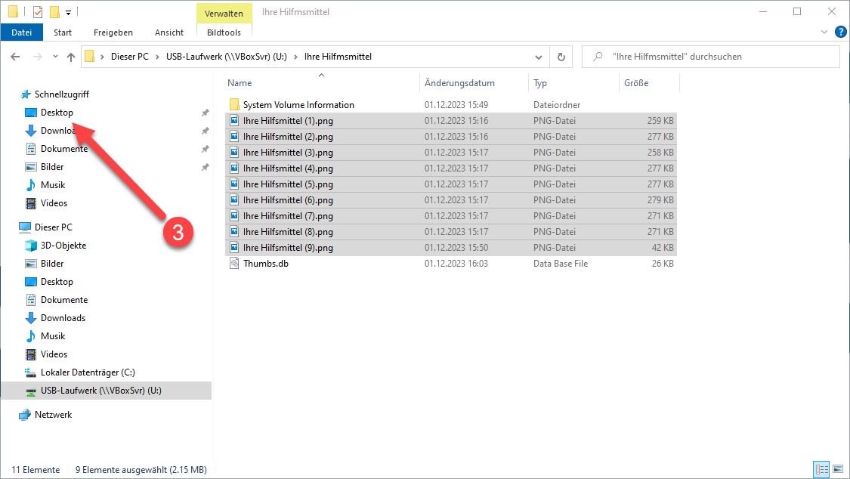Open Lokaler Datenträger (C:) drive
The height and width of the screenshot is (479, 850).
tap(88, 372)
